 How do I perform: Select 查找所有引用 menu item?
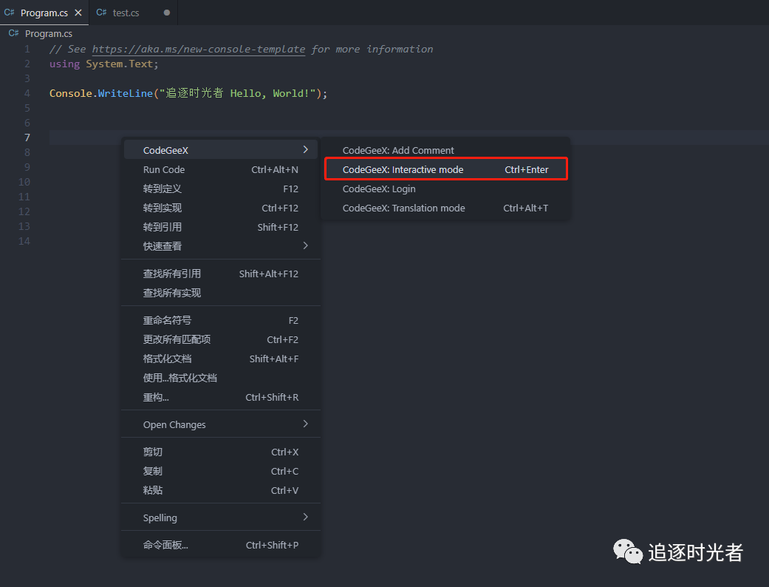tap(221, 274)
